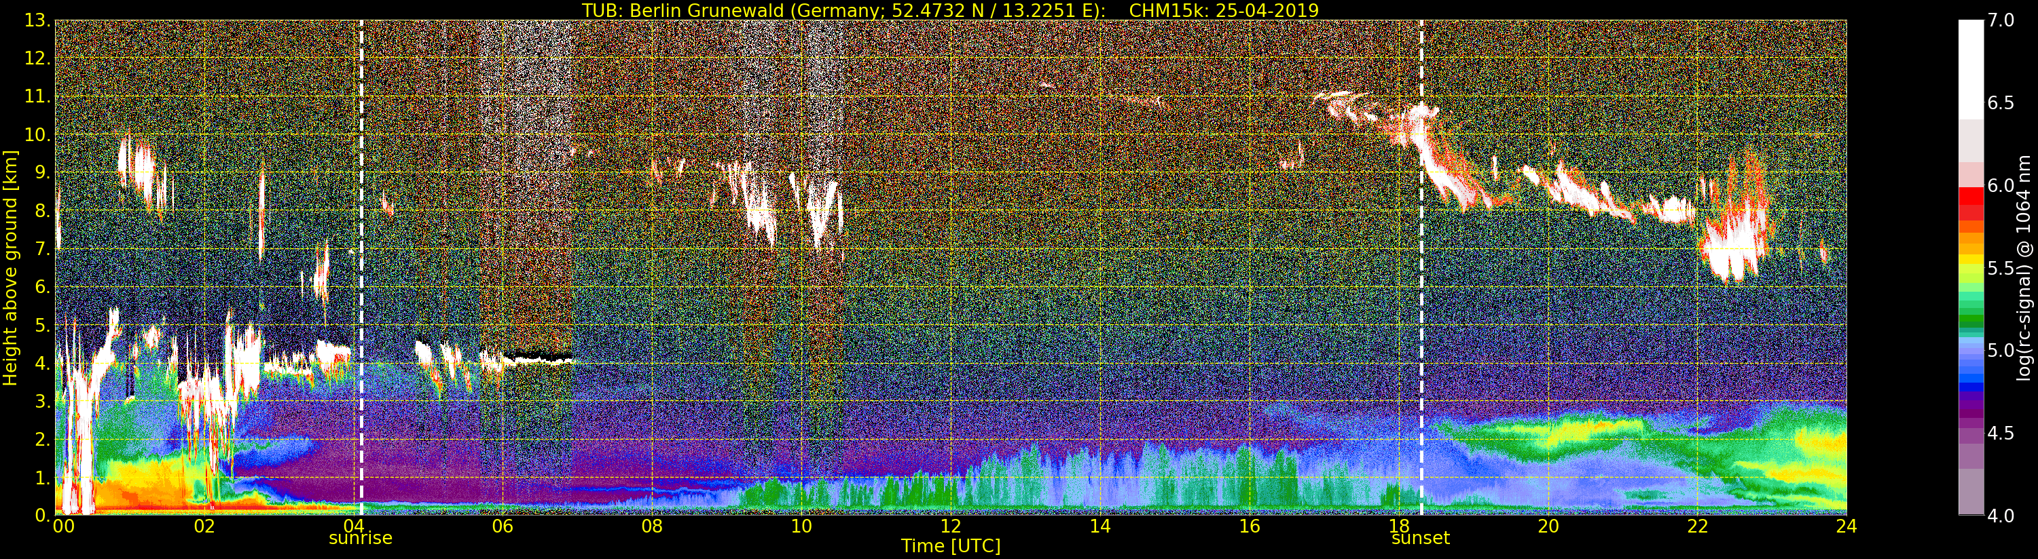The image size is (2038, 559).
Task: Click the '5.5' label on the colorbar
Action: (2001, 268)
